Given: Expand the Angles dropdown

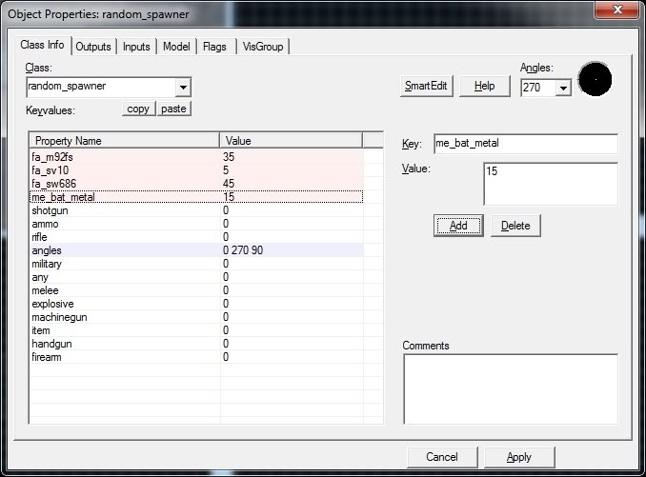Looking at the screenshot, I should [563, 88].
